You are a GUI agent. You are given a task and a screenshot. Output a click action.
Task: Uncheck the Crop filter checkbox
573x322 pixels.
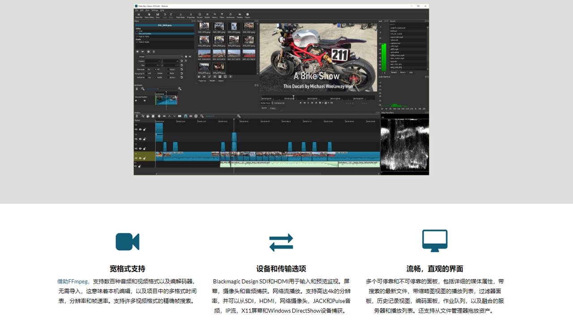(137, 31)
